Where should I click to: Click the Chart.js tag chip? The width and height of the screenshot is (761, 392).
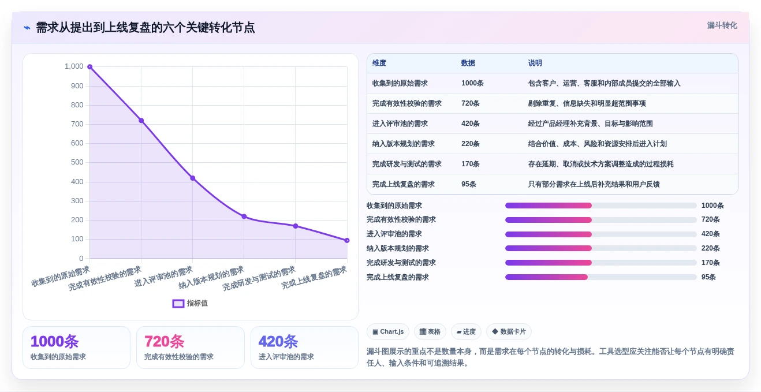point(388,331)
